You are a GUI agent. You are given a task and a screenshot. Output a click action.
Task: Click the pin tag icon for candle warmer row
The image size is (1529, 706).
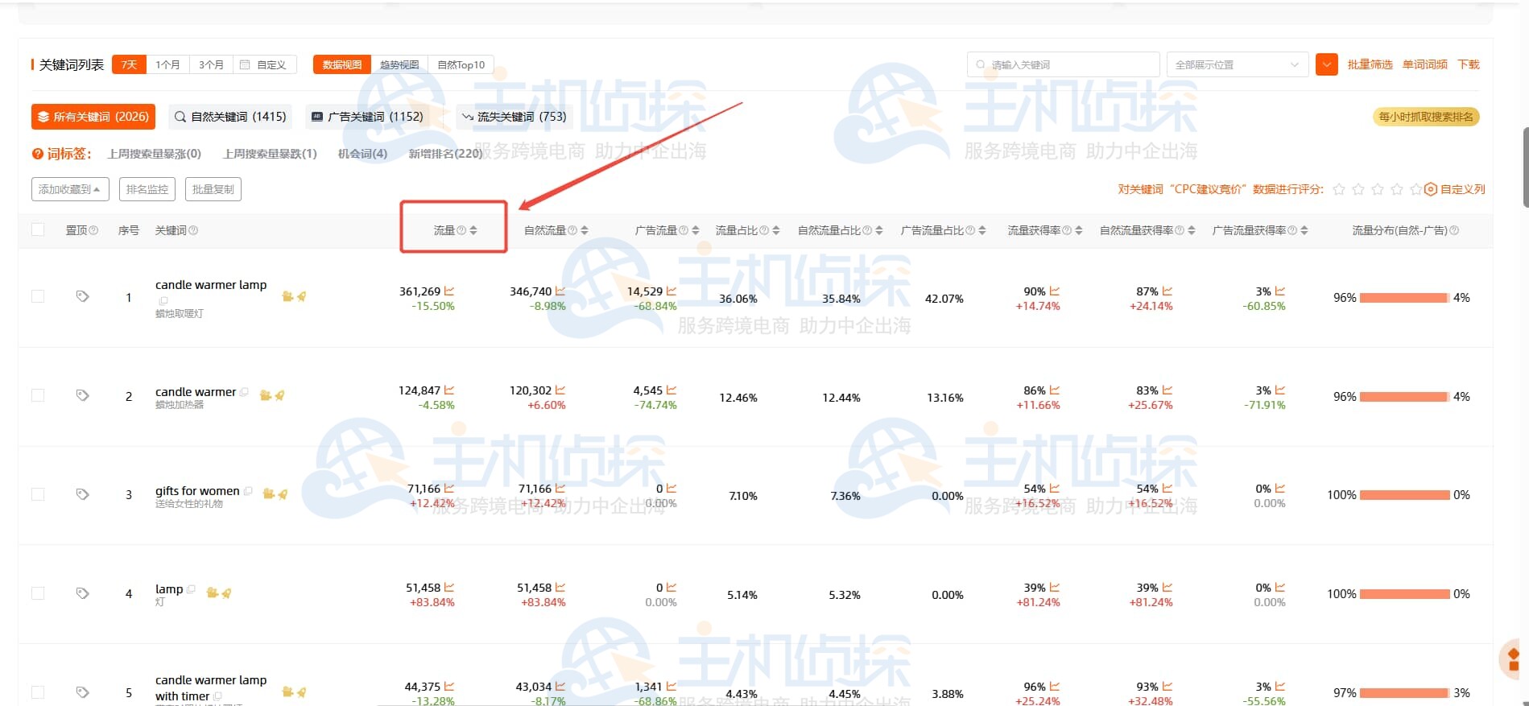pos(82,395)
